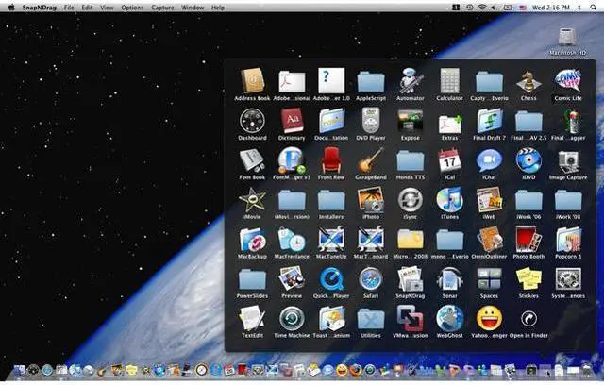Launch TextEdit
Viewport: 604px width, 385px height.
(x=252, y=318)
